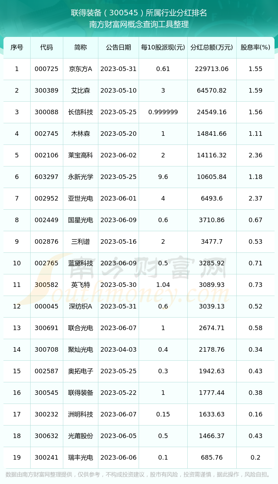Click the 简称 column header
Image resolution: width=278 pixels, height=484 pixels.
point(81,47)
